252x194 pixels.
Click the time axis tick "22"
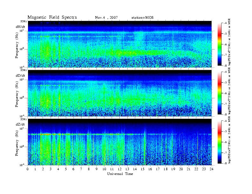[196, 169]
